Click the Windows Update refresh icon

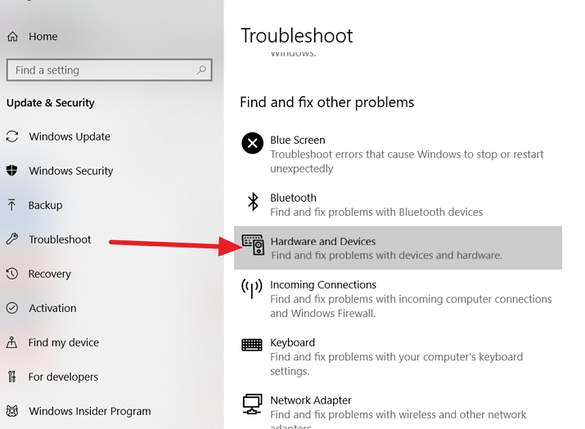tap(12, 136)
